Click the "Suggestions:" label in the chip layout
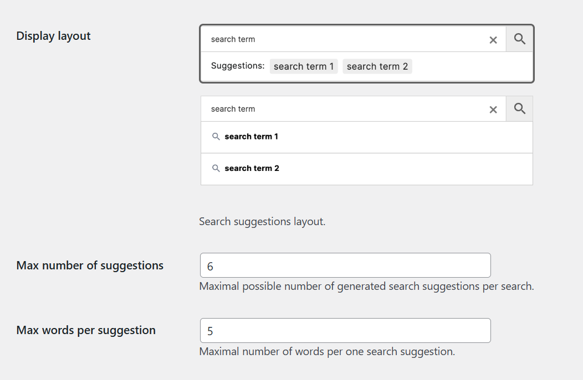The height and width of the screenshot is (380, 583). click(x=238, y=66)
